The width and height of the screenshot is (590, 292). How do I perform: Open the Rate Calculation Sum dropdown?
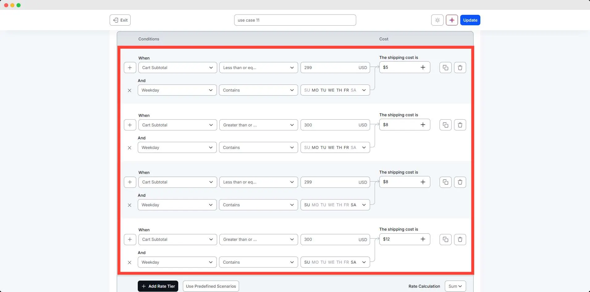[455, 286]
